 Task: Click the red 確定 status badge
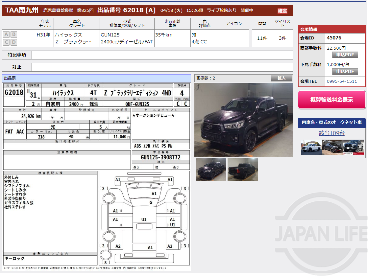(282, 10)
